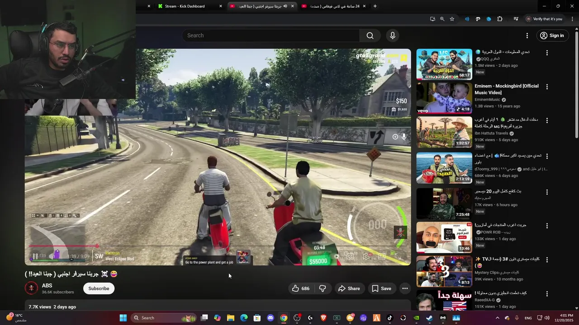Open options menu for Eminem Mockingbird video
The image size is (579, 325).
click(x=547, y=87)
